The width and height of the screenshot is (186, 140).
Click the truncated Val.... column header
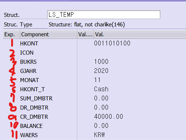[x=85, y=34]
